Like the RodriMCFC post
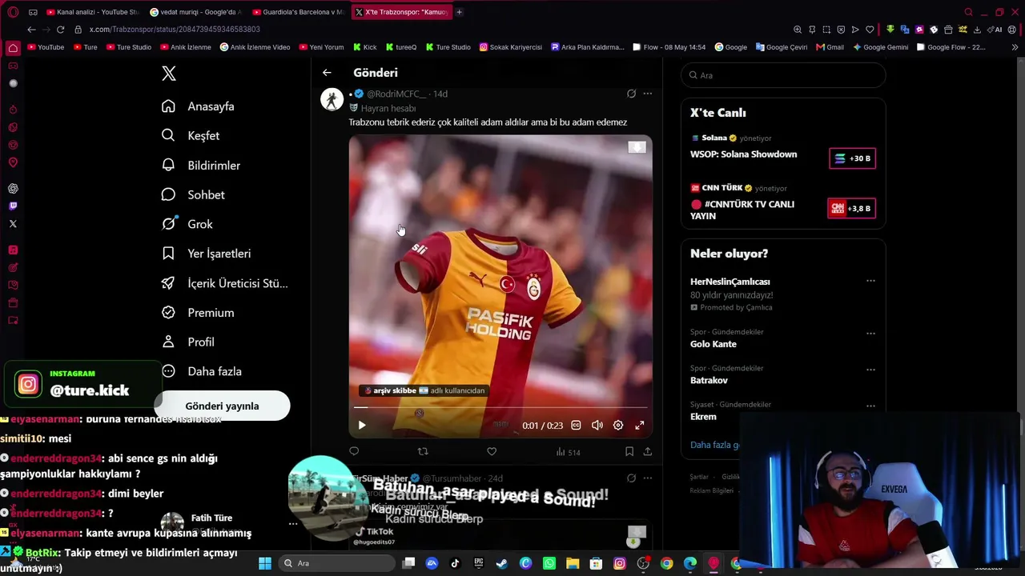This screenshot has height=576, width=1025. (x=492, y=452)
